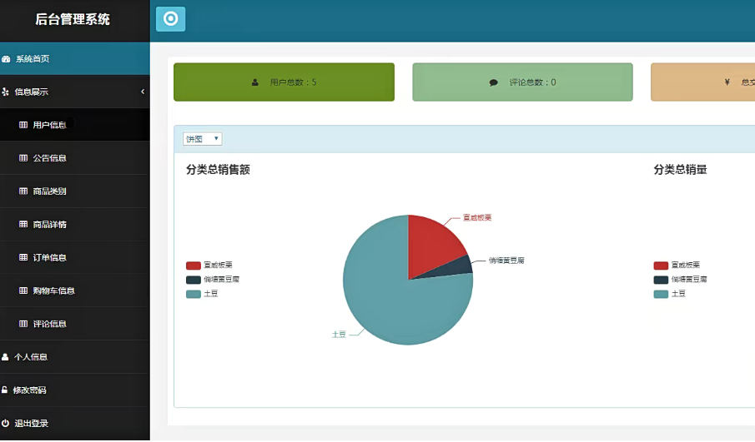Open the 订单信息 menu item

pyautogui.click(x=74, y=257)
